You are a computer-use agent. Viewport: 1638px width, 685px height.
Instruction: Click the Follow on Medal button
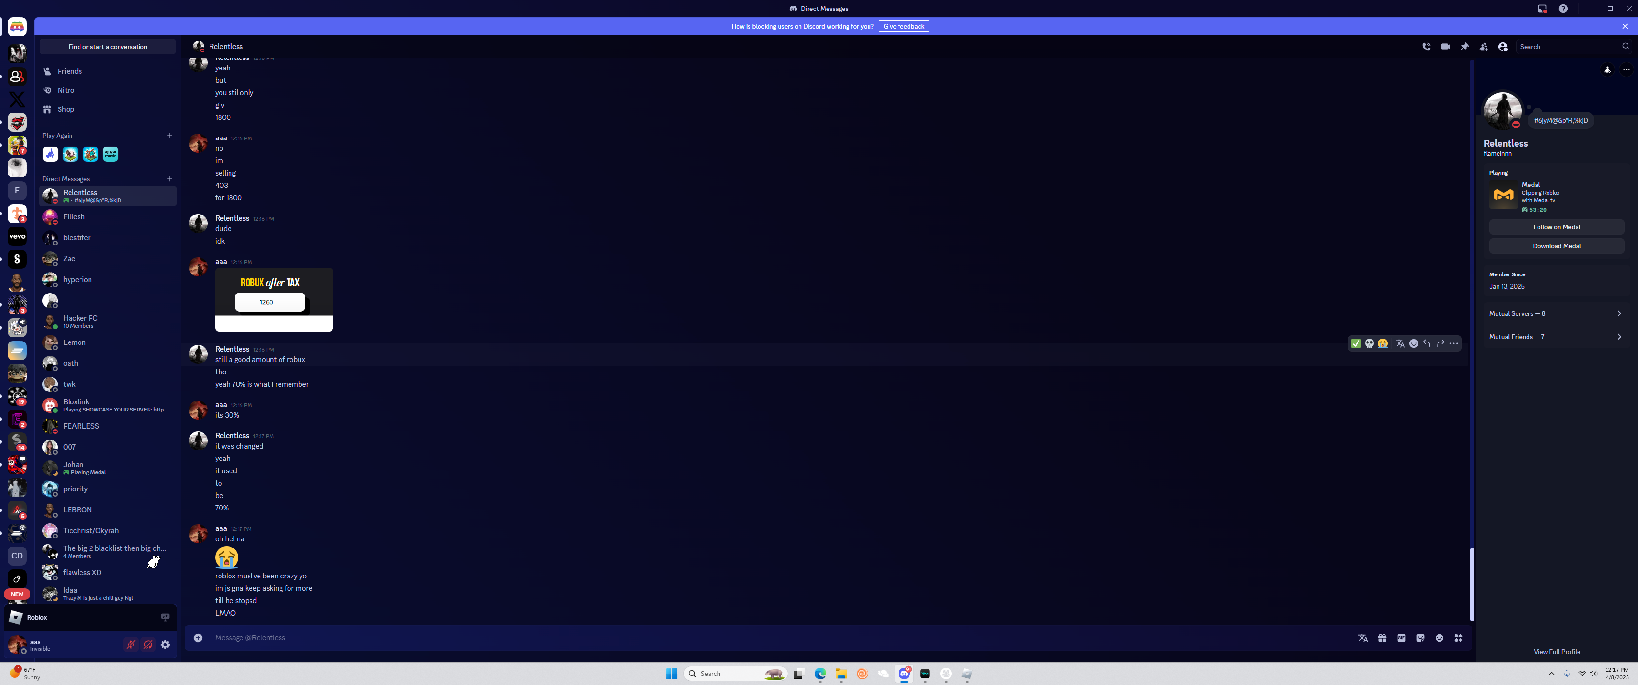[1556, 227]
